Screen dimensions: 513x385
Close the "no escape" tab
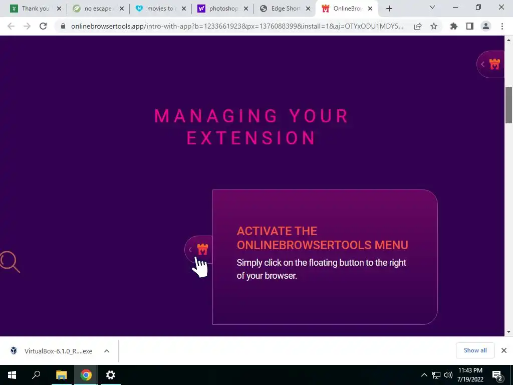(122, 9)
